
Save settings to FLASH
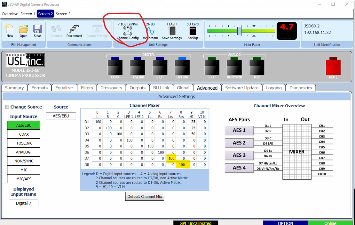[x=172, y=31]
